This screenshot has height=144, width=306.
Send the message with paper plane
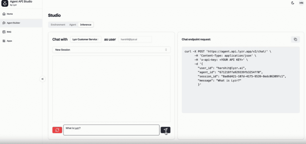coord(166,130)
